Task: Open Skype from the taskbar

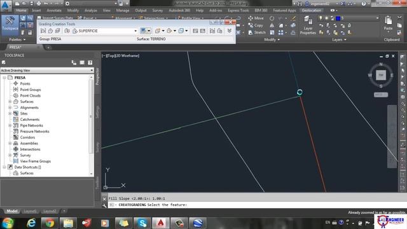Action: [x=142, y=223]
